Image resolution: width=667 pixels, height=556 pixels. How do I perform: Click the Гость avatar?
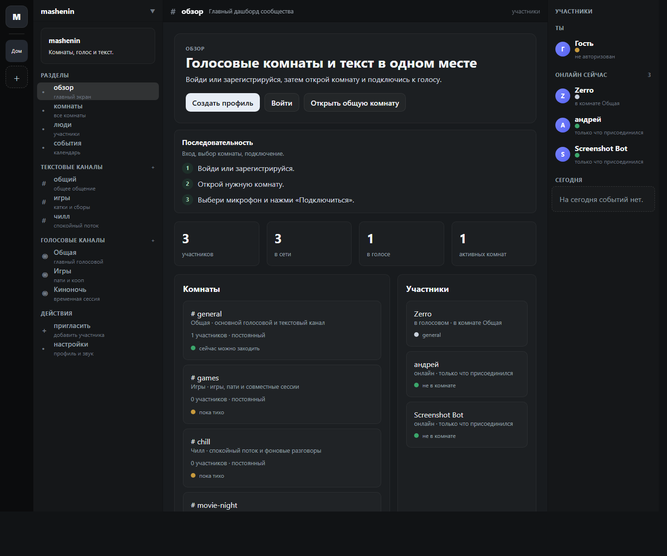tap(563, 49)
